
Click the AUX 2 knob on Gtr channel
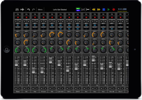tap(26, 42)
